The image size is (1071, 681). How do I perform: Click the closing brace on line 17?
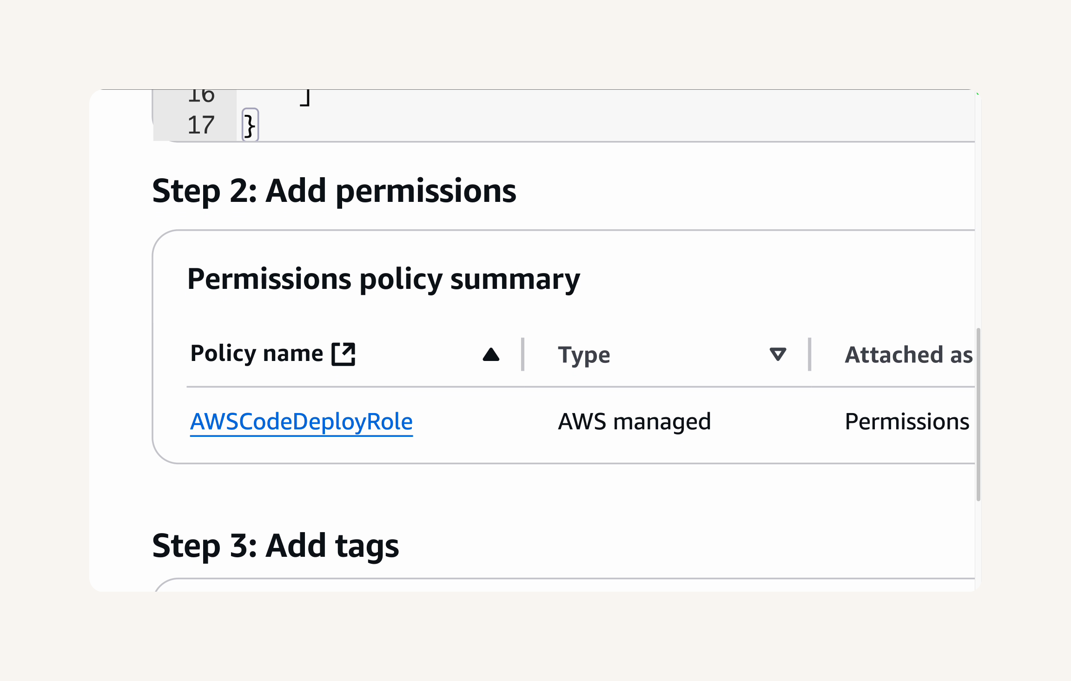pyautogui.click(x=250, y=125)
